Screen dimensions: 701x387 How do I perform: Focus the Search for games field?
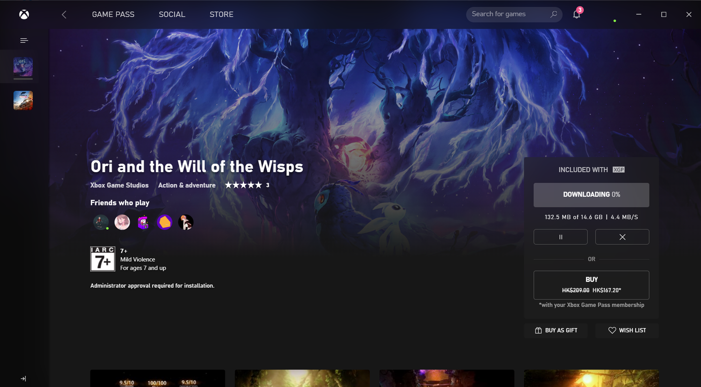click(514, 14)
